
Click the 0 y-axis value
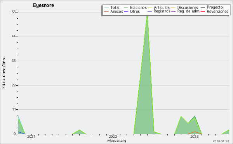[15, 134]
